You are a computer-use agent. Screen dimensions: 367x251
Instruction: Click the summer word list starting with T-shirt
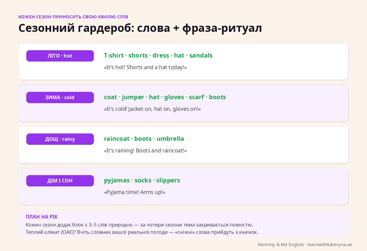[158, 55]
